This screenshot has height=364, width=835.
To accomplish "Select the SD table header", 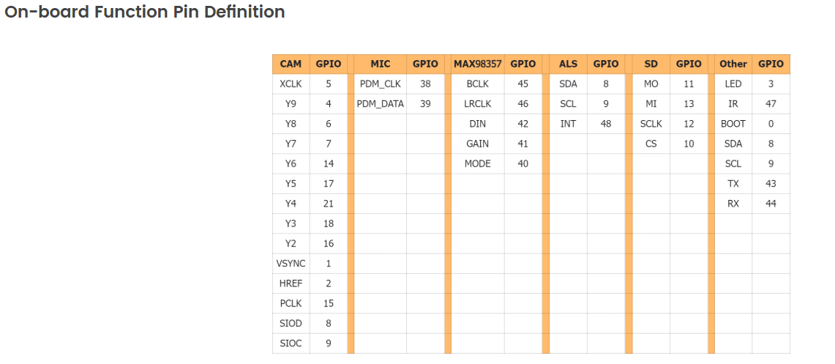I will click(651, 64).
